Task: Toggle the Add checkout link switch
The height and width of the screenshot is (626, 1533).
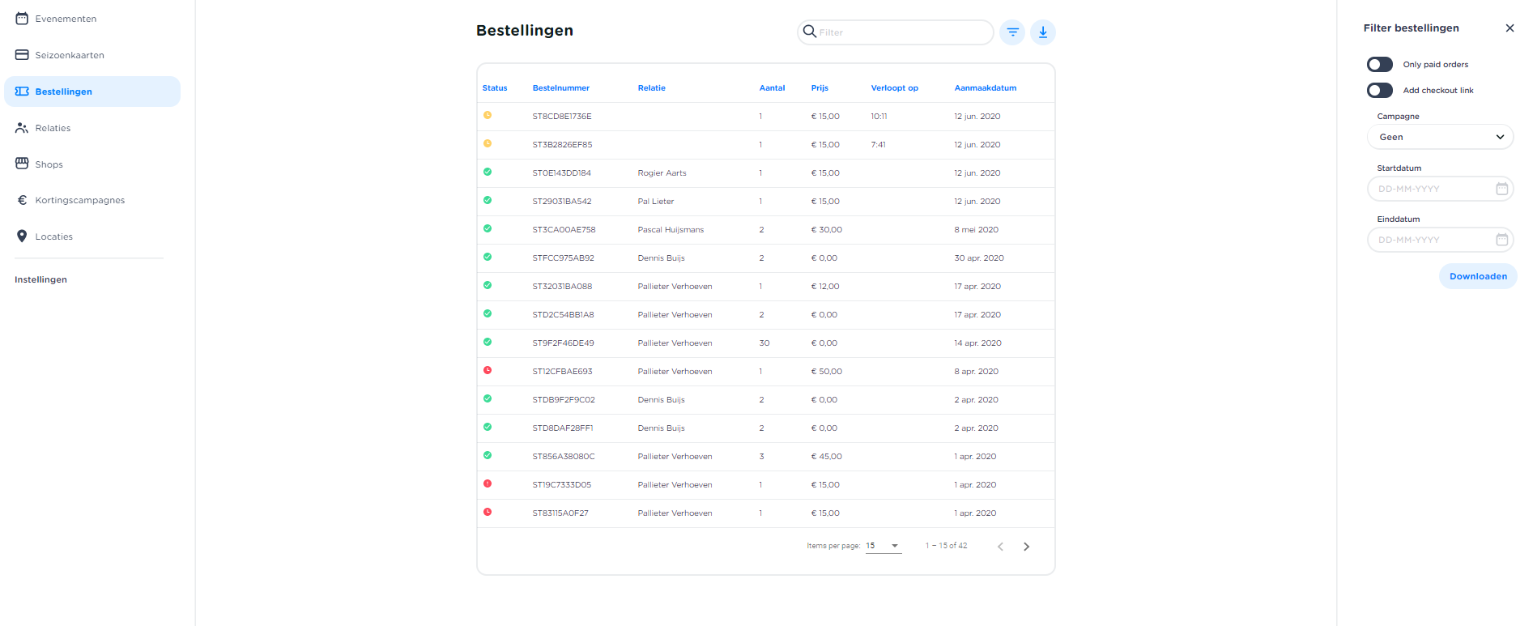Action: (x=1379, y=91)
